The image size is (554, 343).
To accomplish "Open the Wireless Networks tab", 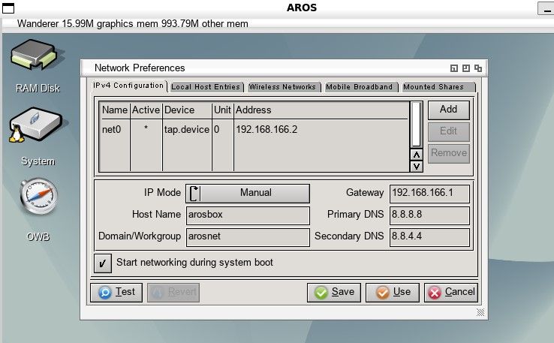I will click(x=283, y=87).
